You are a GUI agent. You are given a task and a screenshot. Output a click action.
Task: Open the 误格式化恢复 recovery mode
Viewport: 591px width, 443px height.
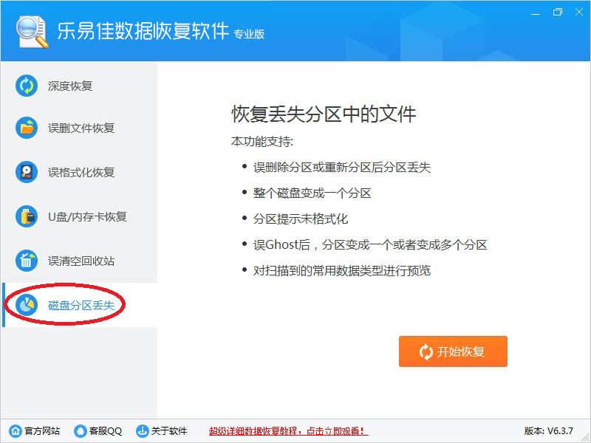[79, 172]
